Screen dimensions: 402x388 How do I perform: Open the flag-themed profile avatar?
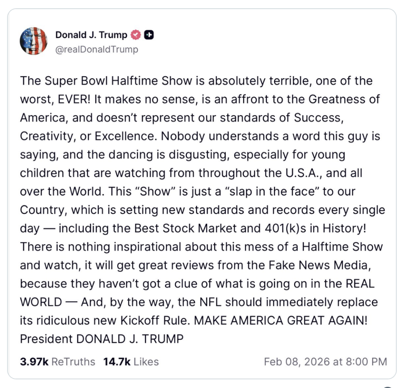click(x=33, y=41)
